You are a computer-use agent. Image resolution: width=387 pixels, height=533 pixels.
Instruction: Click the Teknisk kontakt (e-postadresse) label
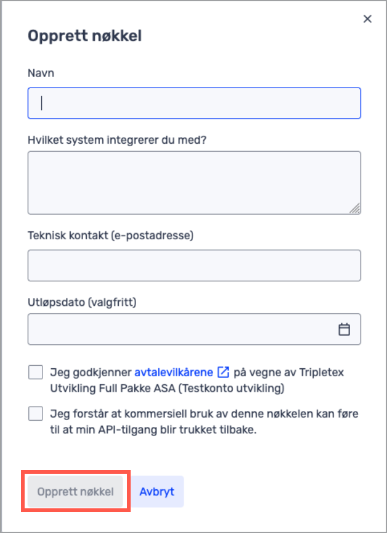[111, 235]
